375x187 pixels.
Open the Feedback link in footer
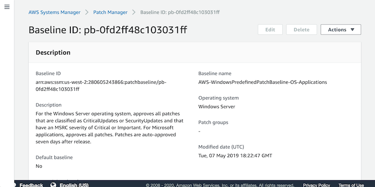31,185
